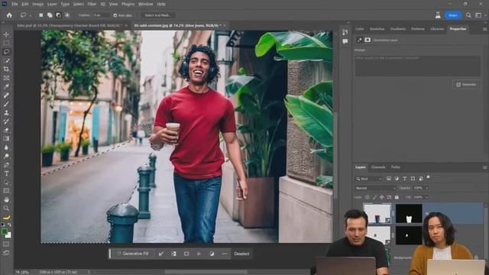The height and width of the screenshot is (275, 489).
Task: Open the File menu
Action: point(15,4)
